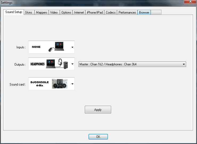The image size is (197, 144).
Task: Click the Settings window title
Action: tap(7, 2)
